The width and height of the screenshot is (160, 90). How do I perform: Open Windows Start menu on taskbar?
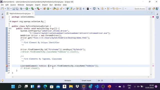[13, 86]
